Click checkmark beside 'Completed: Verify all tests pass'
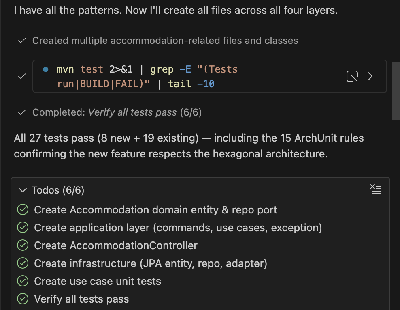This screenshot has width=400, height=310. [x=23, y=112]
